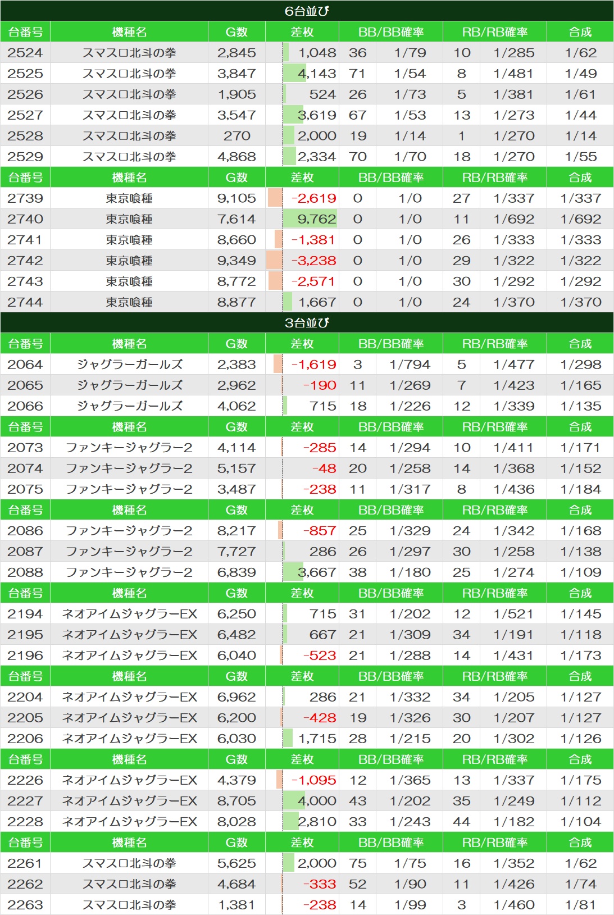614x915 pixels.
Task: Select machine number 2086
Action: click(25, 531)
